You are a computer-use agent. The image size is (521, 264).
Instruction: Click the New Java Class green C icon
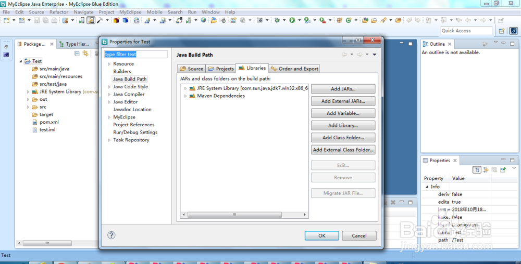coord(349,20)
